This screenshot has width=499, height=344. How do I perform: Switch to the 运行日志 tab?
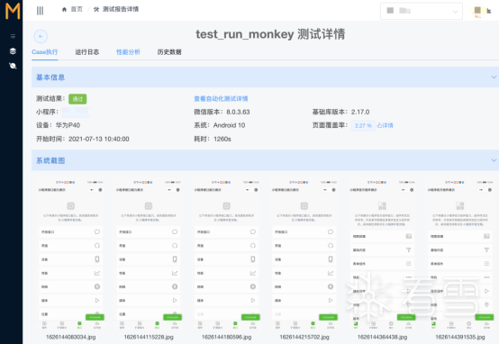pyautogui.click(x=86, y=52)
